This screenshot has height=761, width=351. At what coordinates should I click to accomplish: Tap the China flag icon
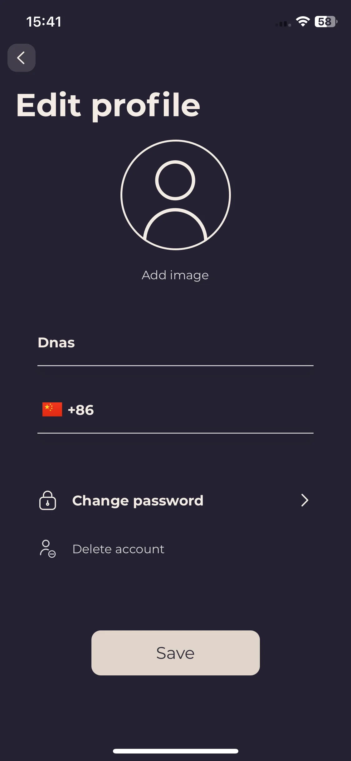52,410
